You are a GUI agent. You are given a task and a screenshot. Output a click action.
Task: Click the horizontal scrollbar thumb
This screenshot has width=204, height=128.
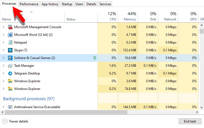click(x=66, y=112)
